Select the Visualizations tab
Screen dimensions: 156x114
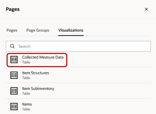click(x=71, y=30)
